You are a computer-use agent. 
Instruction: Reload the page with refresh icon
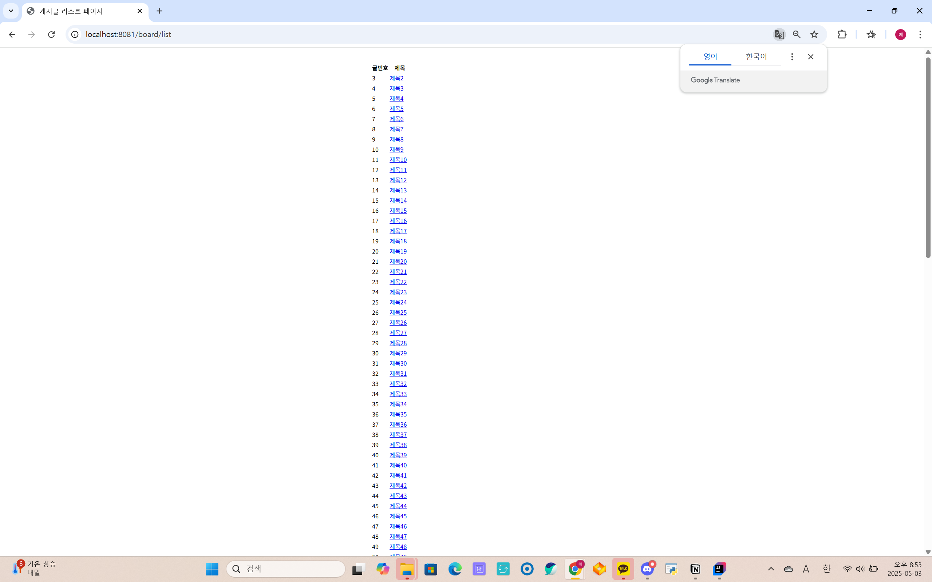(51, 35)
